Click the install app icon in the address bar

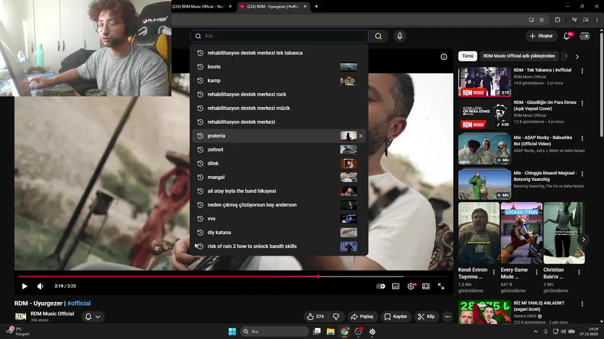[531, 20]
